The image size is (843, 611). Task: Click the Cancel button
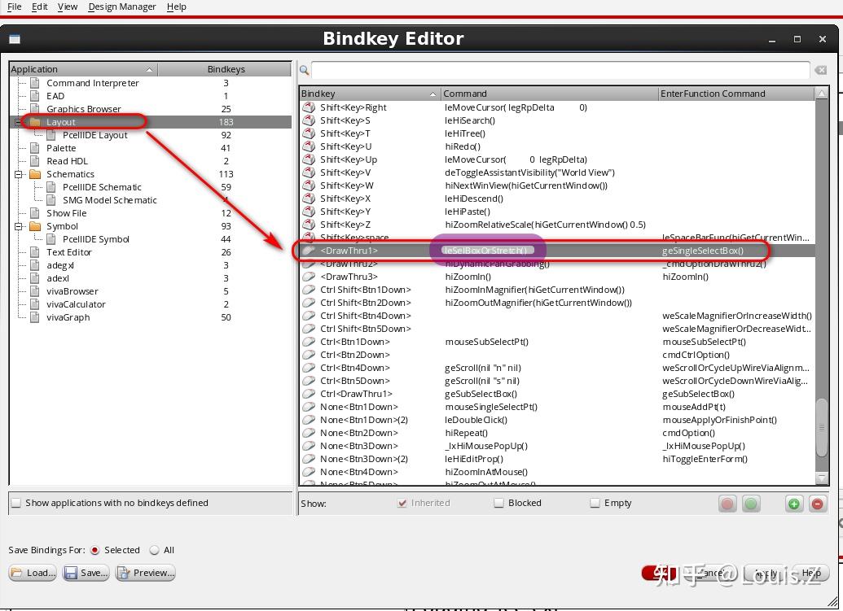(711, 573)
